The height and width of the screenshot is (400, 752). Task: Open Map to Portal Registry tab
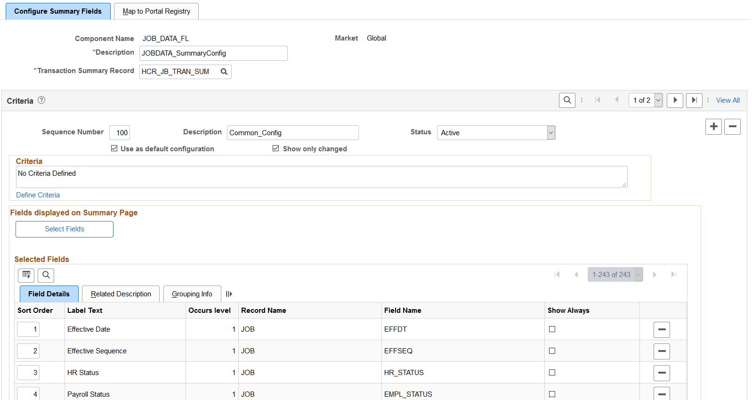point(156,11)
